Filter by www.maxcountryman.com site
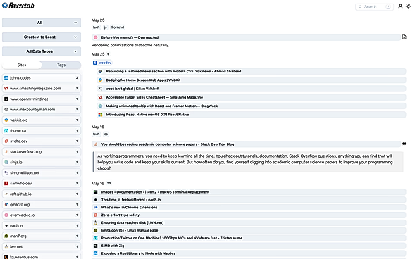The height and width of the screenshot is (259, 415). [42, 110]
